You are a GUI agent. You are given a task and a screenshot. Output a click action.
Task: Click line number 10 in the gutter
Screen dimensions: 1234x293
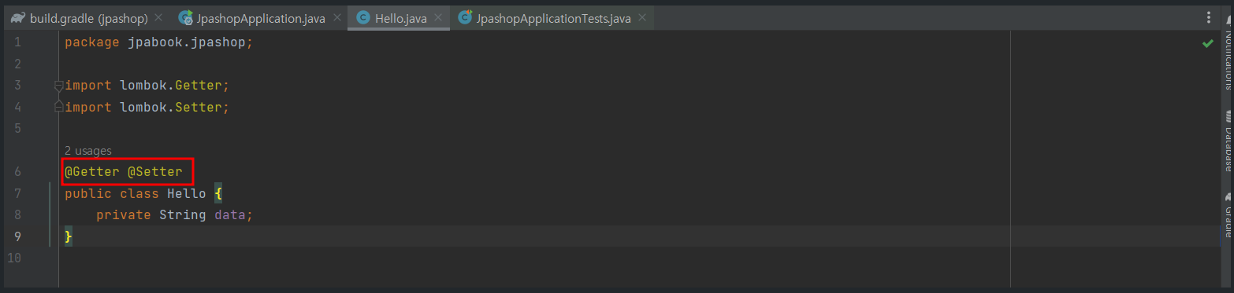pyautogui.click(x=14, y=258)
